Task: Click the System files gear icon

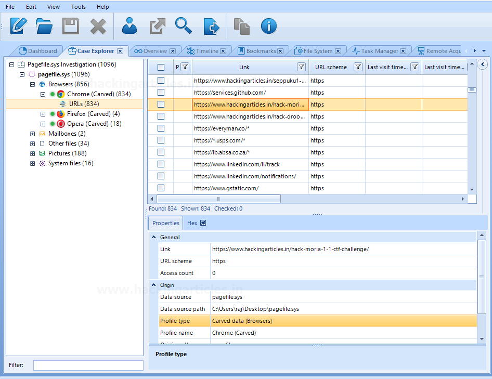Action: (x=42, y=163)
